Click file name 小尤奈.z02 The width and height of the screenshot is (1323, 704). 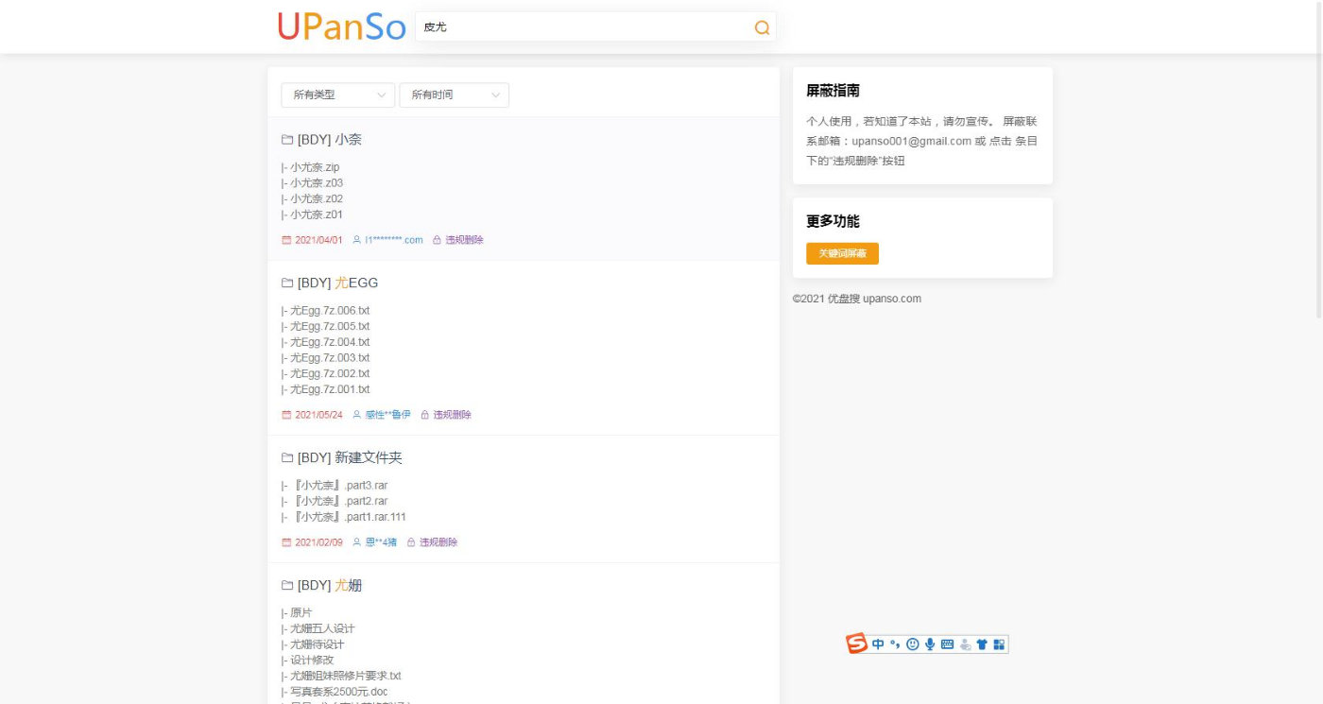[317, 199]
